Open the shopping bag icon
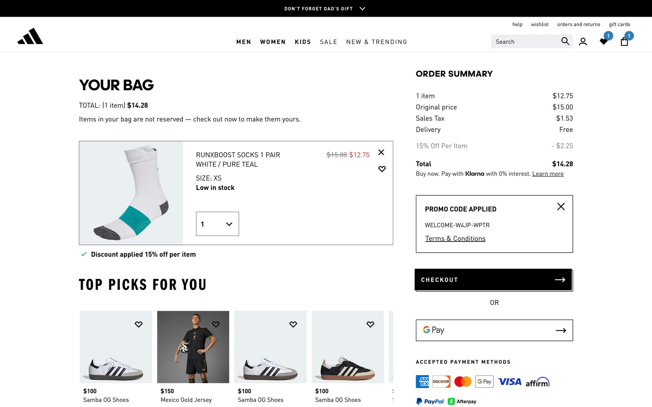 [624, 42]
